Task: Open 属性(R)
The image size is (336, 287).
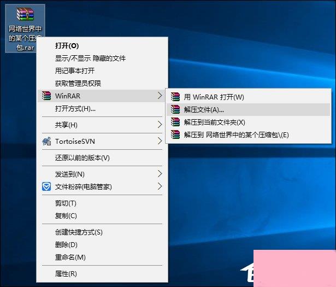Action: tap(102, 273)
